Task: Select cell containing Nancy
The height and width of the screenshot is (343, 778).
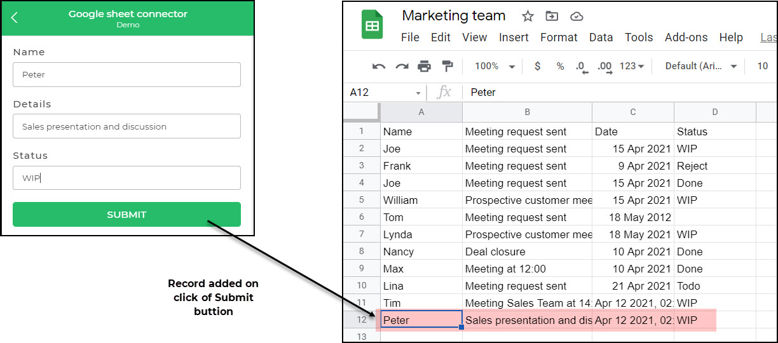Action: (421, 252)
